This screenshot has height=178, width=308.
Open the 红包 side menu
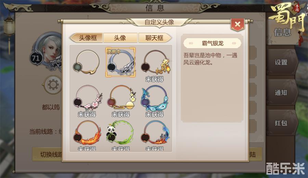point(281,123)
